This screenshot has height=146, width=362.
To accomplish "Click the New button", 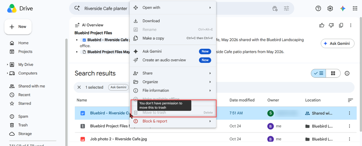I will coord(18,27).
